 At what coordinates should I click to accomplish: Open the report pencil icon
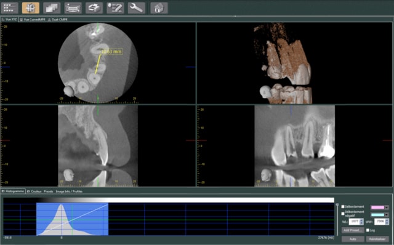(x=115, y=8)
